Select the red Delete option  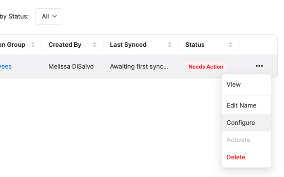(x=236, y=157)
